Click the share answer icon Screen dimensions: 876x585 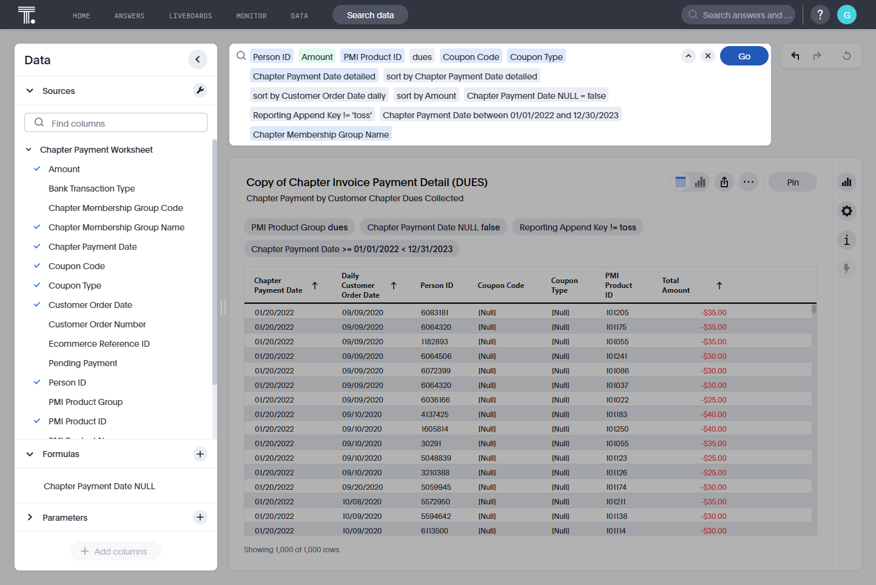[x=724, y=182]
